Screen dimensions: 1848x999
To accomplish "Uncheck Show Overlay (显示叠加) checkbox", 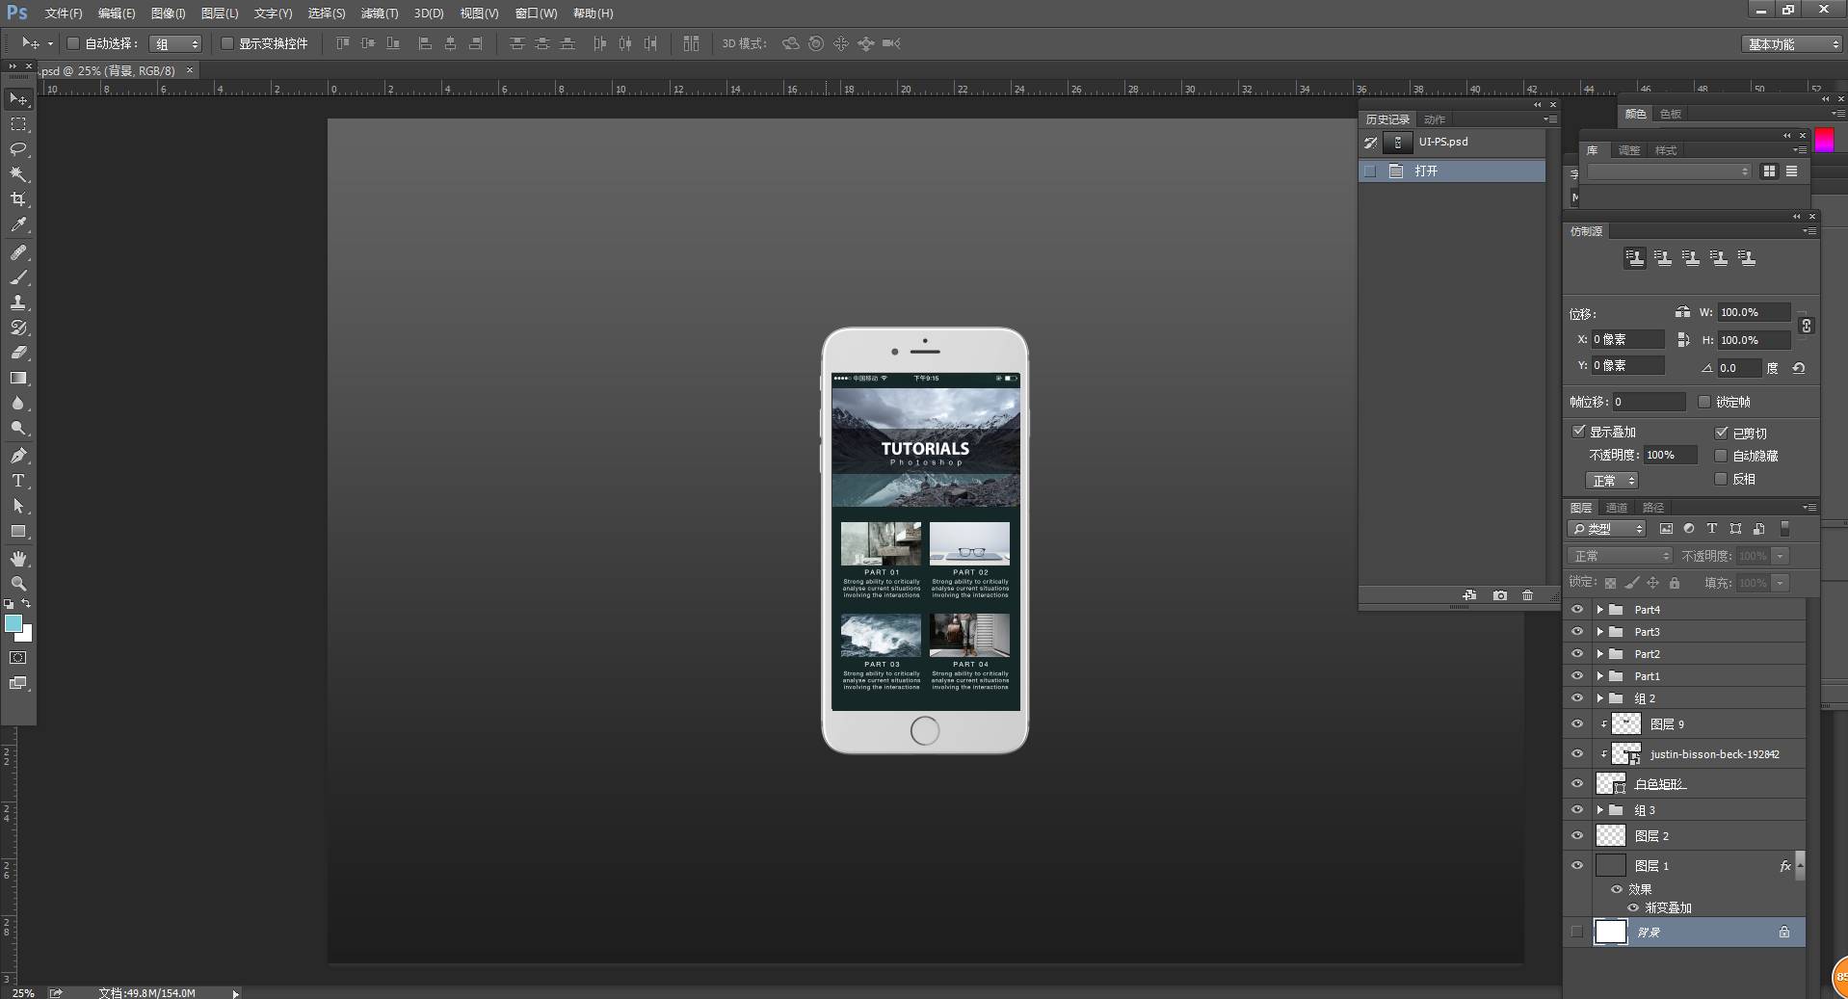I will point(1578,432).
